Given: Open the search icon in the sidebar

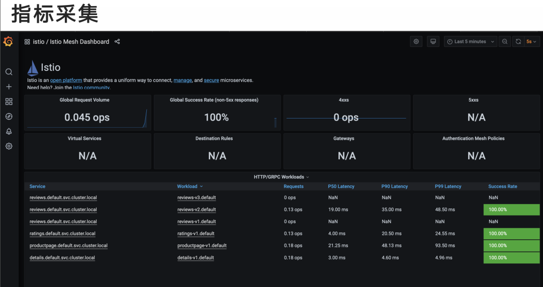Looking at the screenshot, I should [x=9, y=72].
